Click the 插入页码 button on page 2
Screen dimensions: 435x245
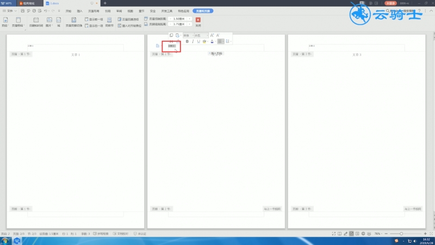(x=216, y=53)
